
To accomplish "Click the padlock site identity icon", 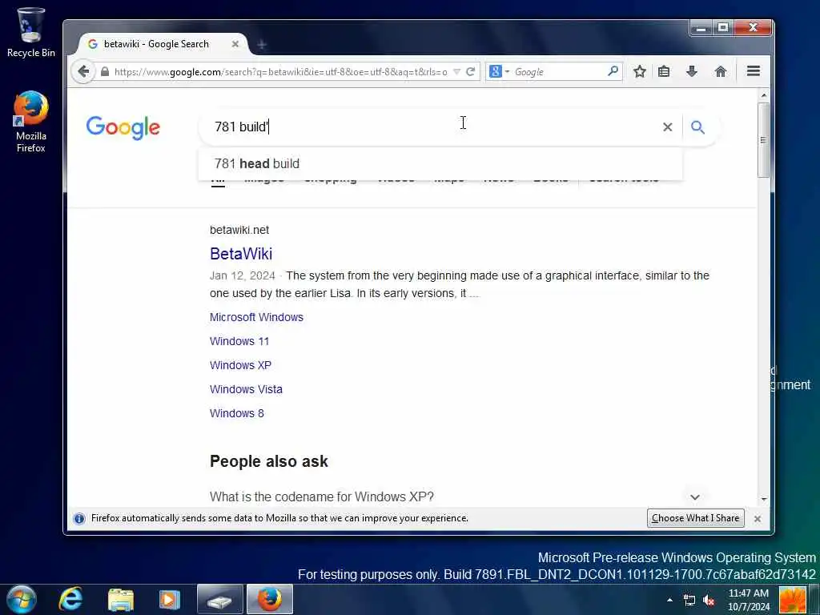I will click(x=105, y=71).
